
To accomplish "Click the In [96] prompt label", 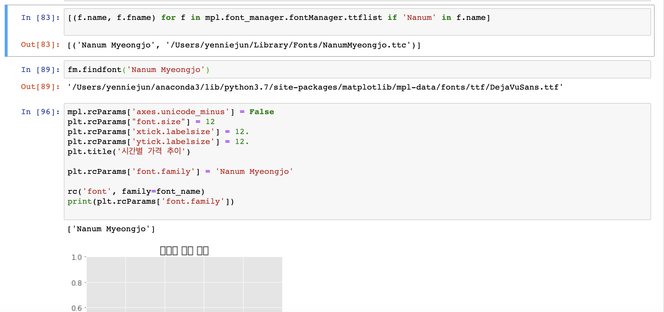I will click(40, 112).
